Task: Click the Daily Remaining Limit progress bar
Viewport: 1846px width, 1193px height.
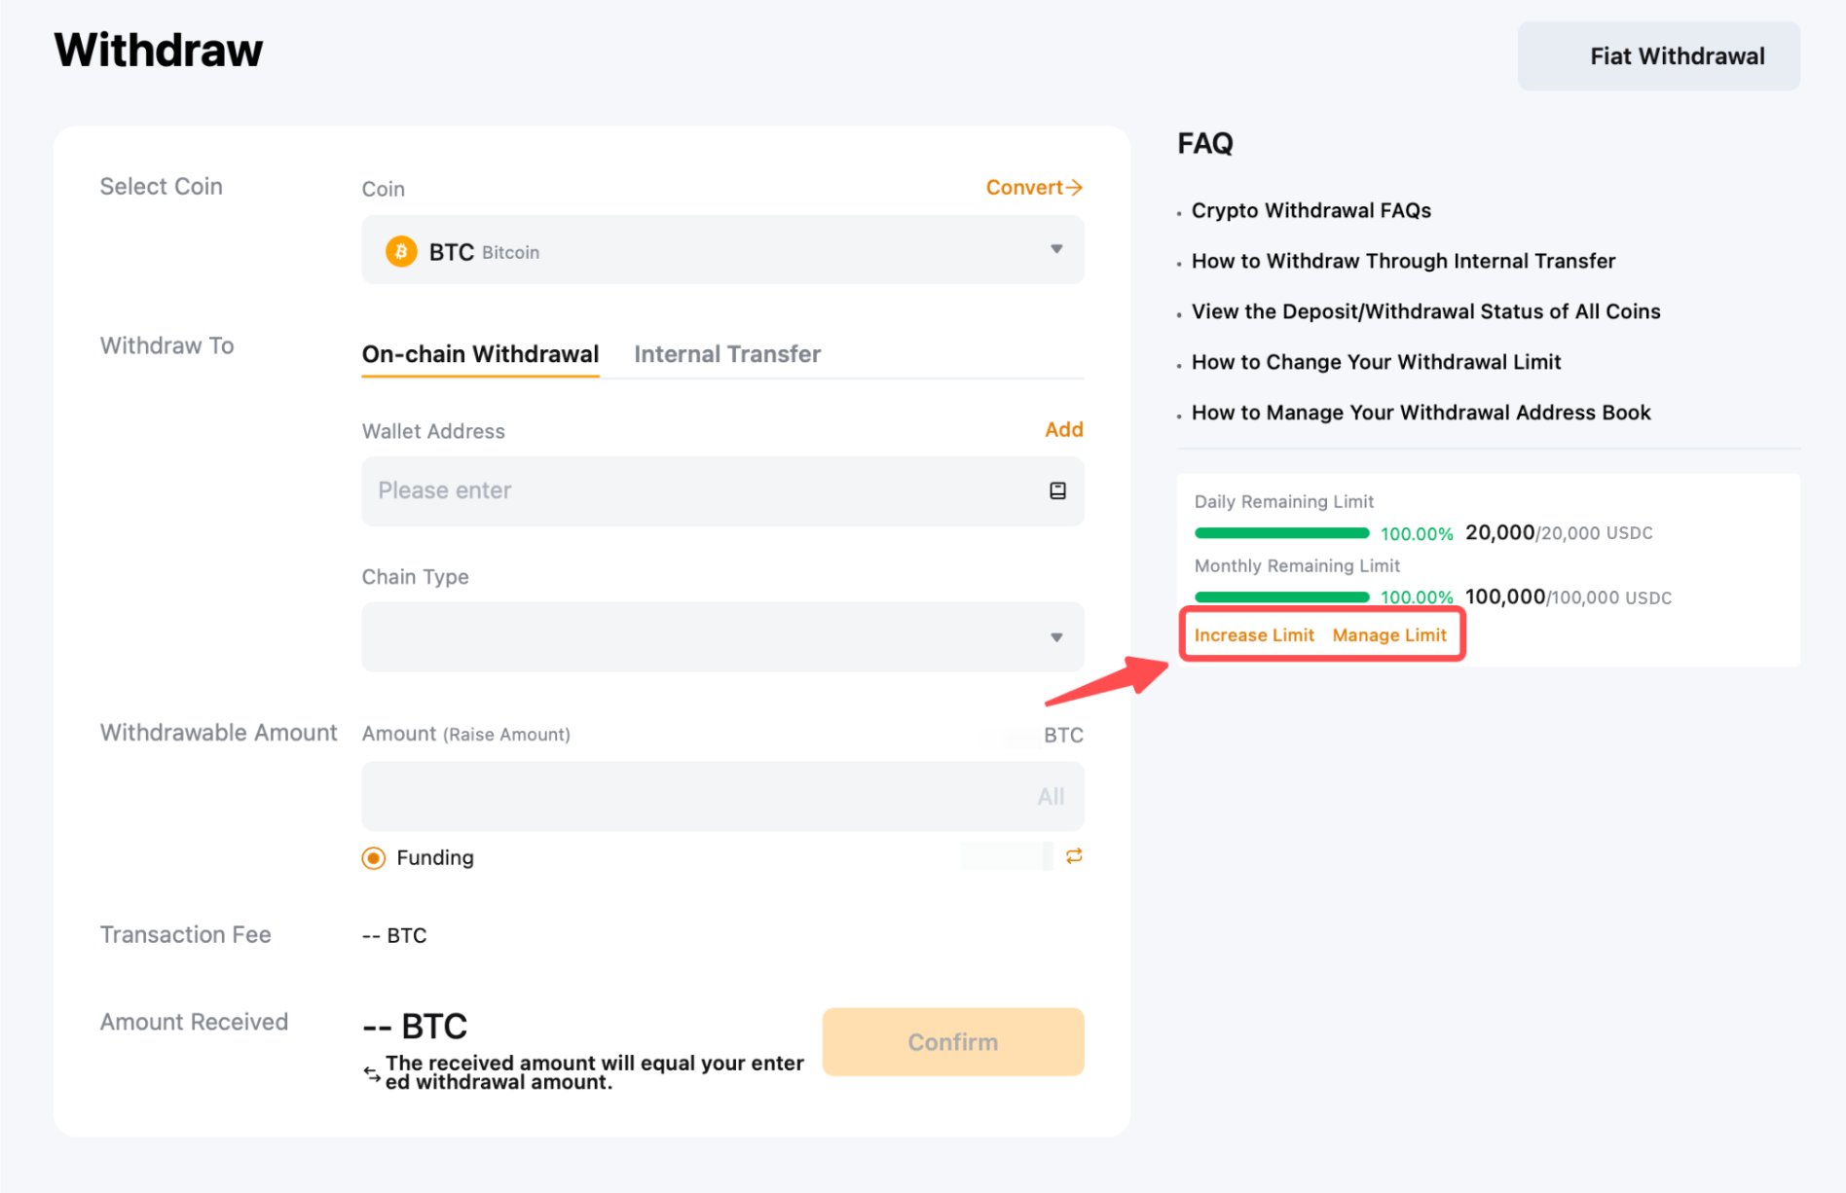Action: tap(1281, 533)
